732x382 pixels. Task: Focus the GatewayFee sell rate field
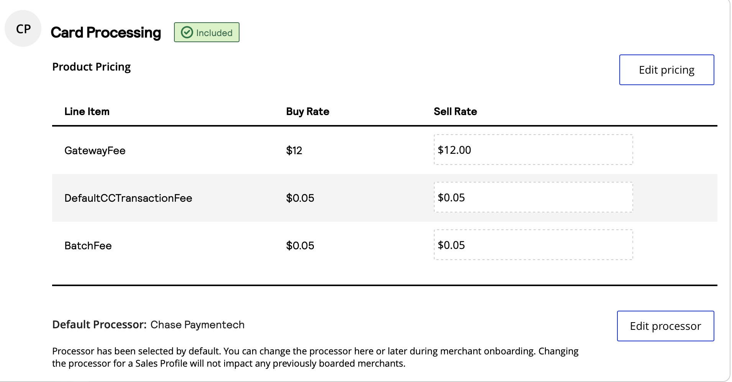(x=533, y=150)
